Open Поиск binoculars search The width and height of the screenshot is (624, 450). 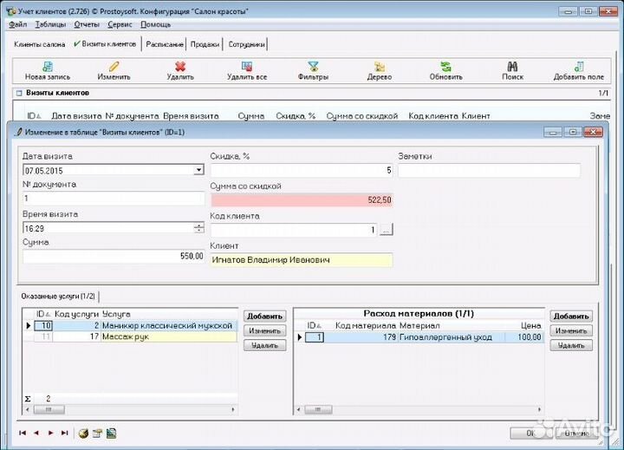pyautogui.click(x=512, y=67)
